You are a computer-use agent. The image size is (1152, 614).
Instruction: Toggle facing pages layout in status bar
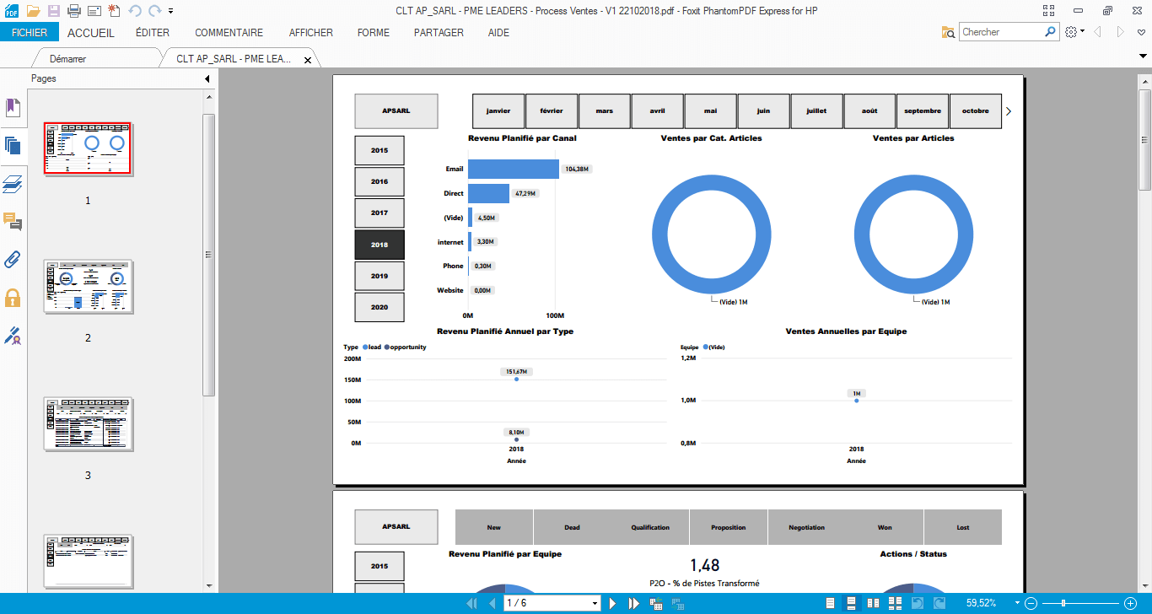tap(873, 603)
